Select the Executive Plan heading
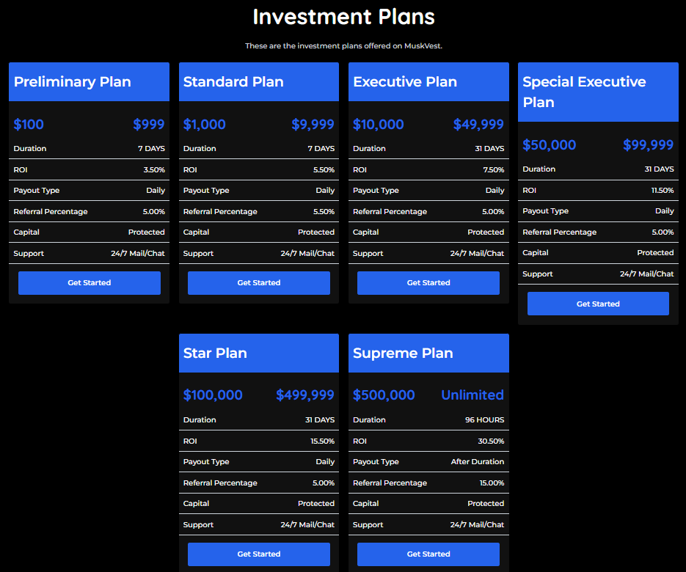Image resolution: width=686 pixels, height=572 pixels. pyautogui.click(x=405, y=82)
